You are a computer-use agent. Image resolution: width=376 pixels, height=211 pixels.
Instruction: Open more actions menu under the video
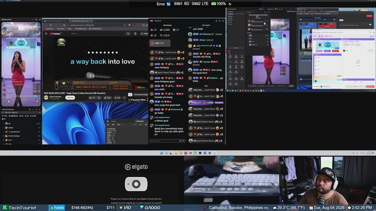[x=124, y=98]
